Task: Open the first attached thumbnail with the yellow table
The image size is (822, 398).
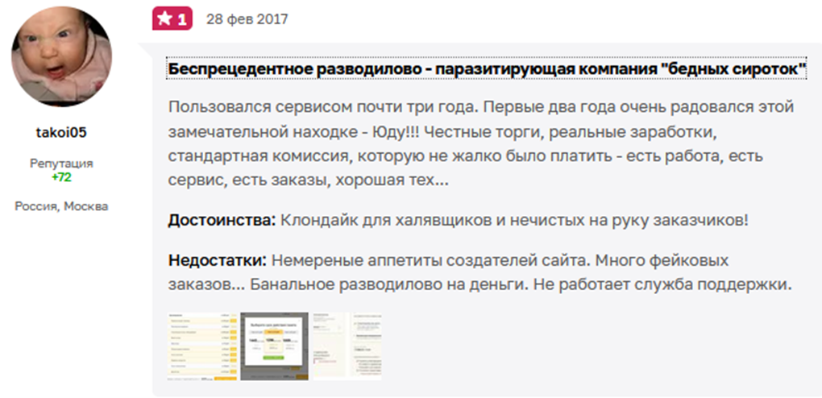Action: pyautogui.click(x=202, y=346)
